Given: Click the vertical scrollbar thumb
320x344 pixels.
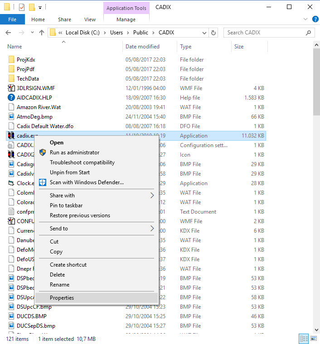Looking at the screenshot, I should (x=316, y=81).
